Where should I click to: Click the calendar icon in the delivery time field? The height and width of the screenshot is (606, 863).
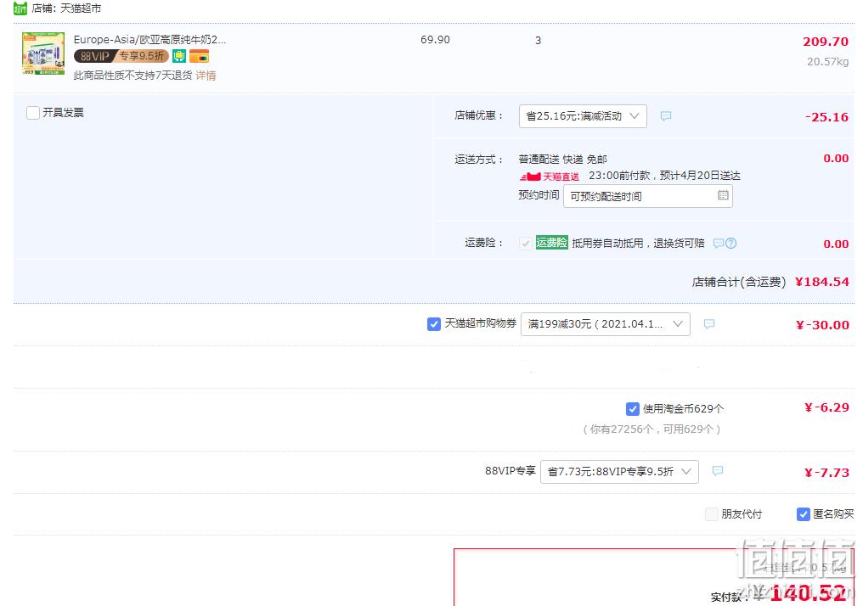coord(723,195)
